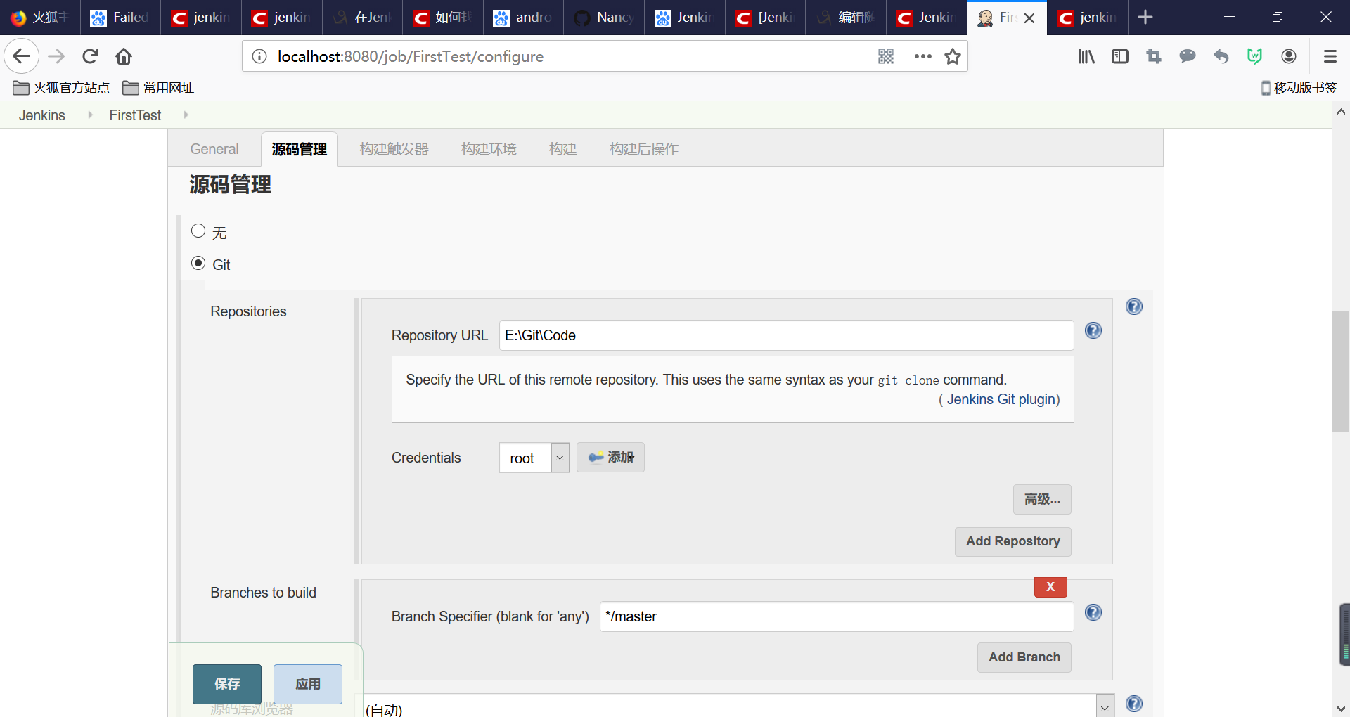The height and width of the screenshot is (717, 1350).
Task: Expand the FirstTest breadcrumb arrow
Action: click(186, 115)
